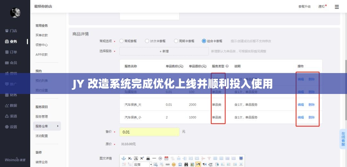Open the 段落 paragraph format dropdown
Viewport: 347px width, 167px height.
143,164
